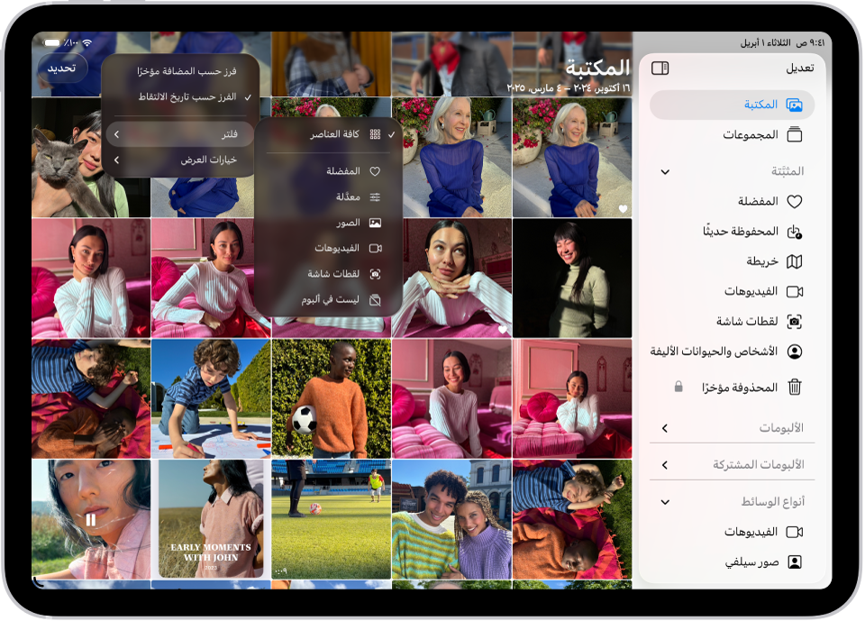Collapse the Pinned (المثبّتة) section
Screen dimensions: 865x621
pyautogui.click(x=666, y=170)
